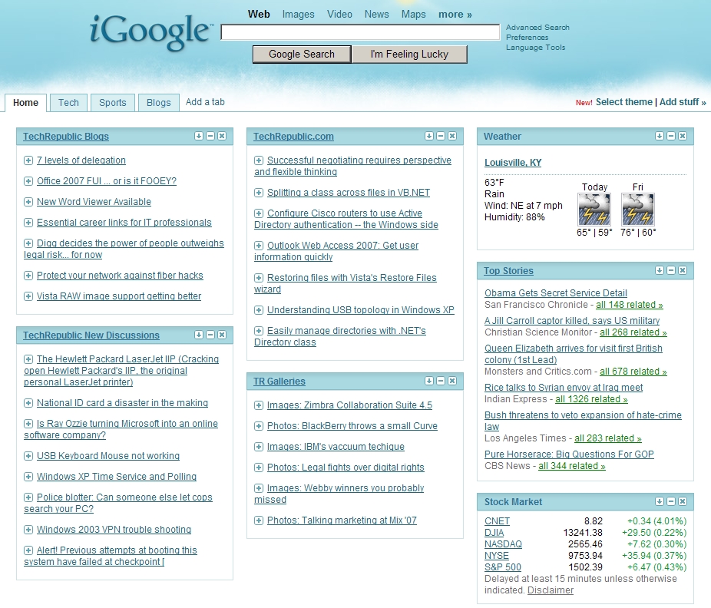Open the stock Disclaimer link
Screen dimensions: 711x608
tap(551, 590)
